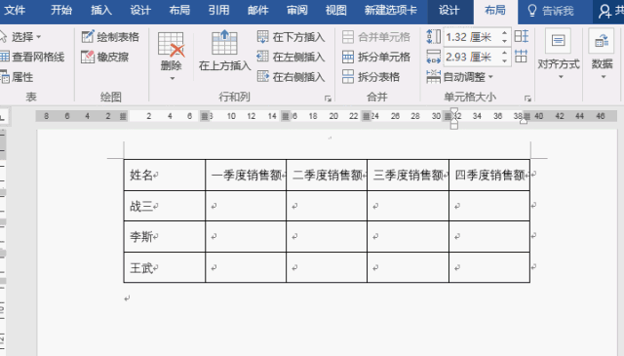624x356 pixels.
Task: Expand the 对齐方式 alignment menu
Action: (559, 55)
